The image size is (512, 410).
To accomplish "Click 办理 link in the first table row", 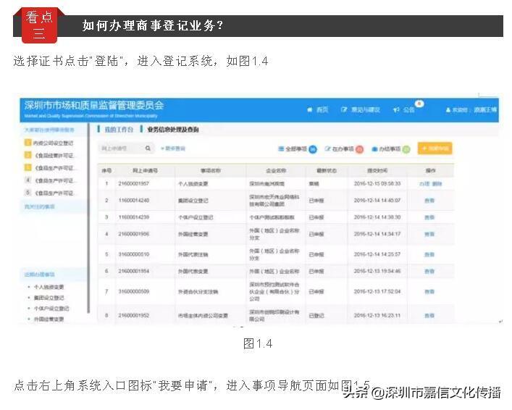I will [x=424, y=184].
